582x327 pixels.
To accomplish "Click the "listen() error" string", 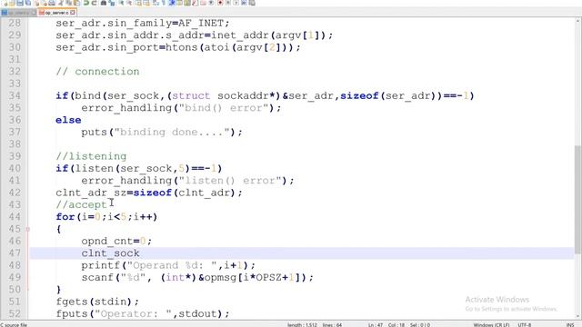I will point(230,181).
